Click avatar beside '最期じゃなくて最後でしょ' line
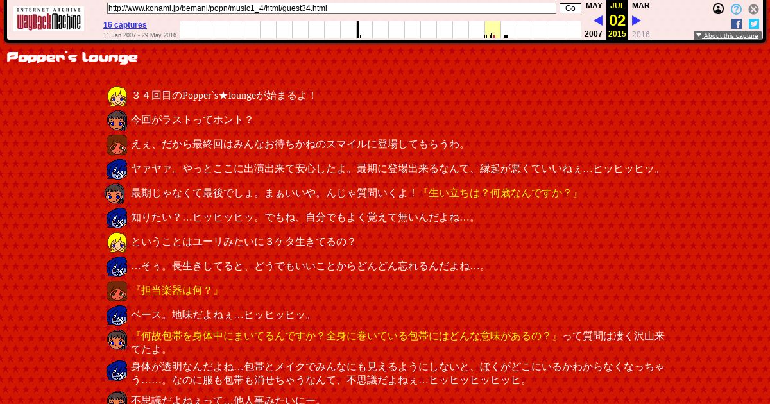This screenshot has height=404, width=770. 115,194
